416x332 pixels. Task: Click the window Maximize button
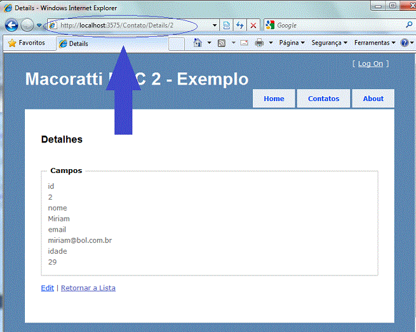[x=393, y=5]
